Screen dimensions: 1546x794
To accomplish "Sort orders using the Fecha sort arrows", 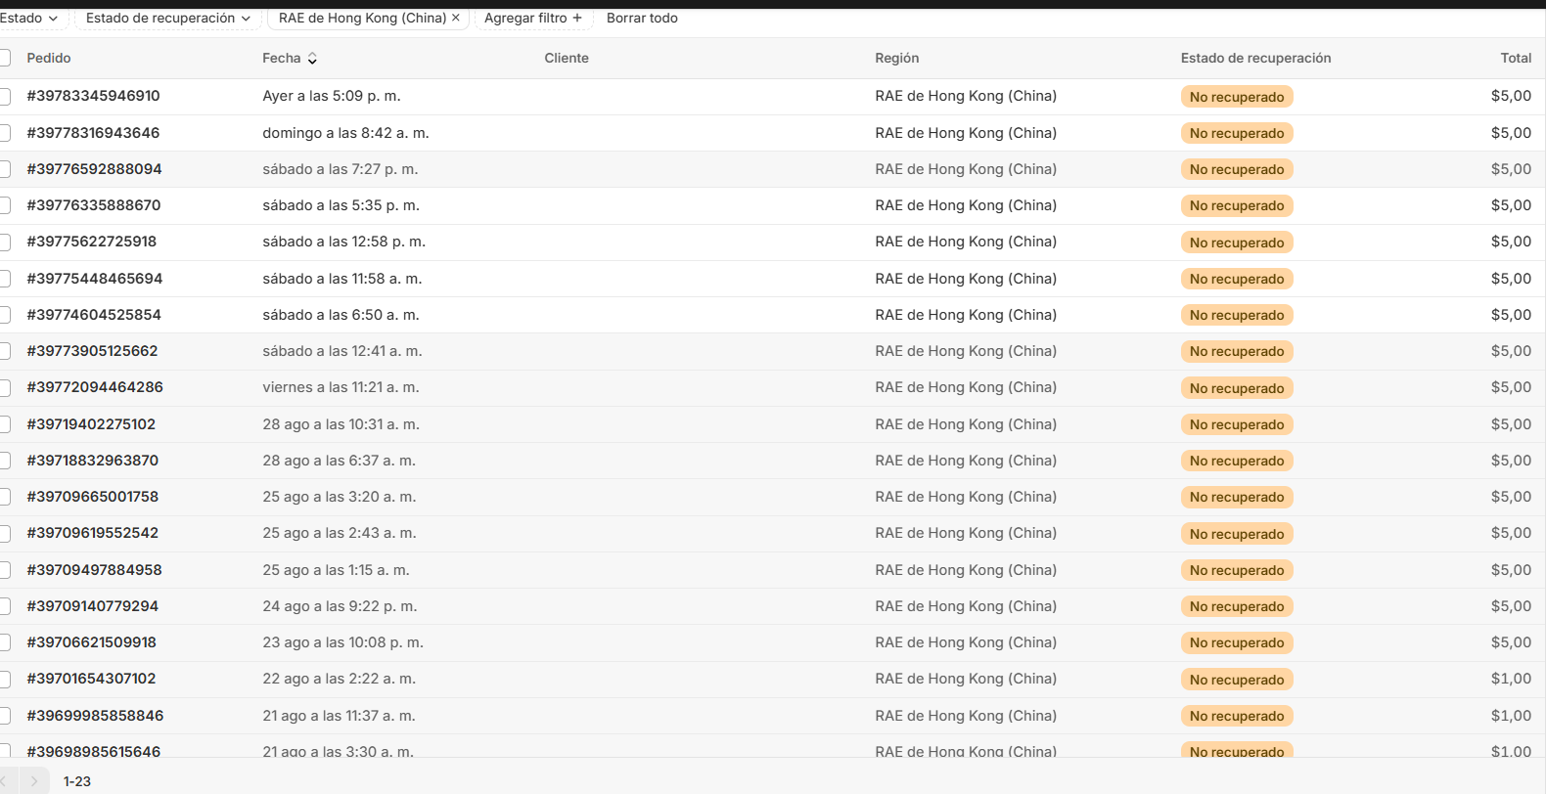I will [312, 59].
